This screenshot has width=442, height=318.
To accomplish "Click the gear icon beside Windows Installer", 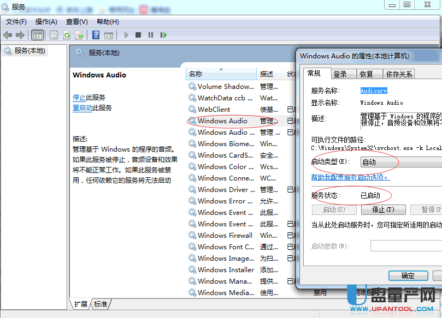I will 192,269.
